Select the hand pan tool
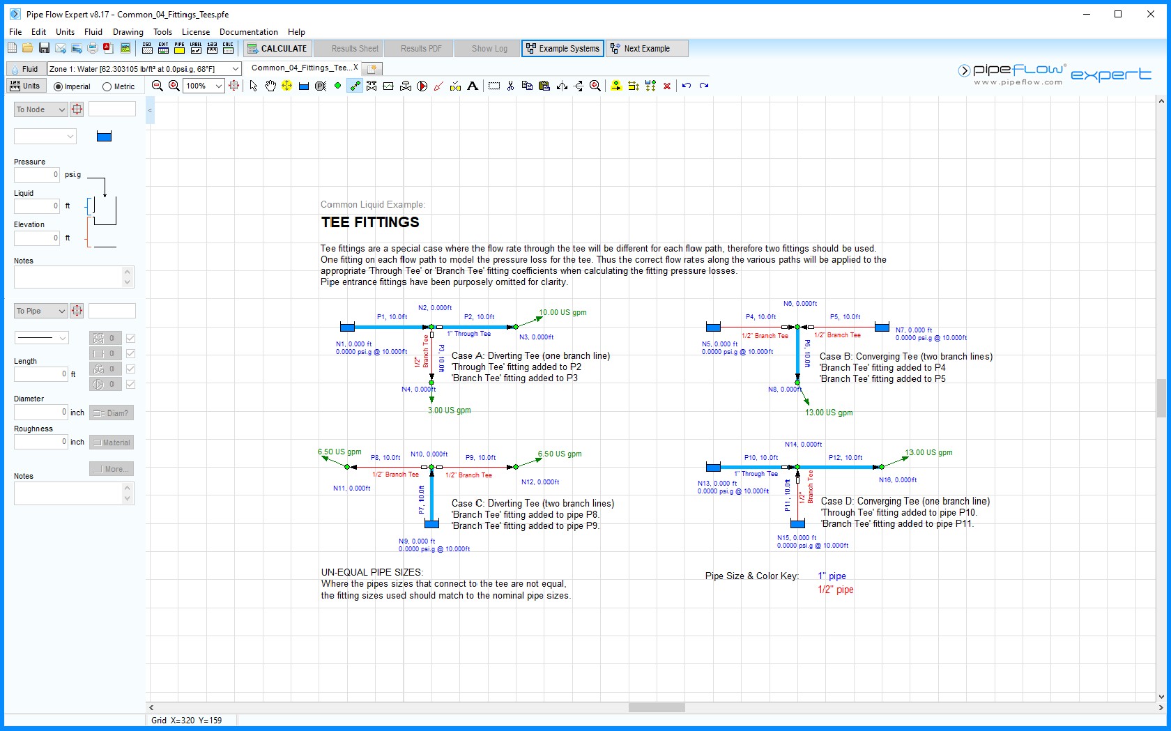1171x731 pixels. pos(270,86)
